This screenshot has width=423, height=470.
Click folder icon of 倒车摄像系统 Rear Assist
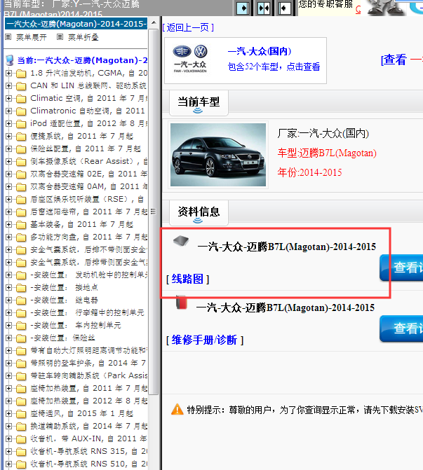(x=21, y=162)
